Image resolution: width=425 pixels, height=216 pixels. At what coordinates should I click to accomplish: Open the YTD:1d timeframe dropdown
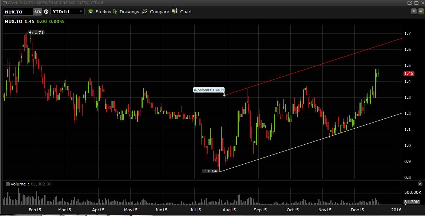click(67, 12)
